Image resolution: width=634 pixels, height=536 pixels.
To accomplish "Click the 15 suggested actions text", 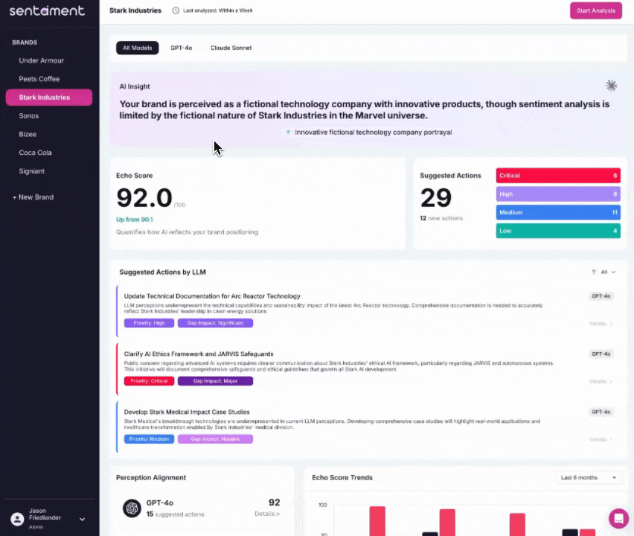I will coord(175,514).
